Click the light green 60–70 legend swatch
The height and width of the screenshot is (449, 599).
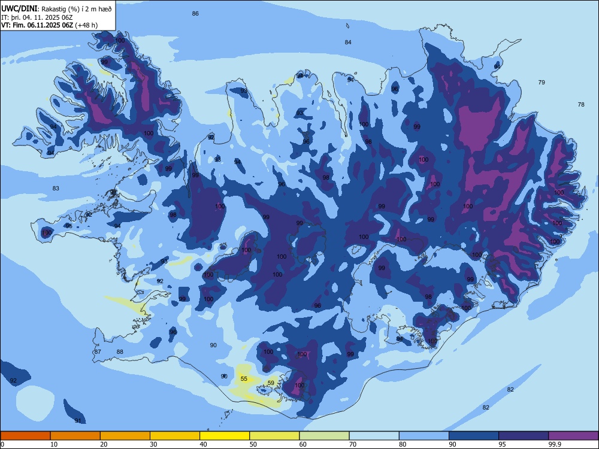point(324,436)
